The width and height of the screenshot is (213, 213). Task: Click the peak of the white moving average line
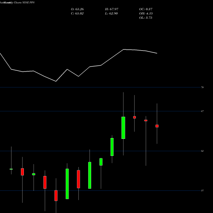pyautogui.click(x=124, y=49)
